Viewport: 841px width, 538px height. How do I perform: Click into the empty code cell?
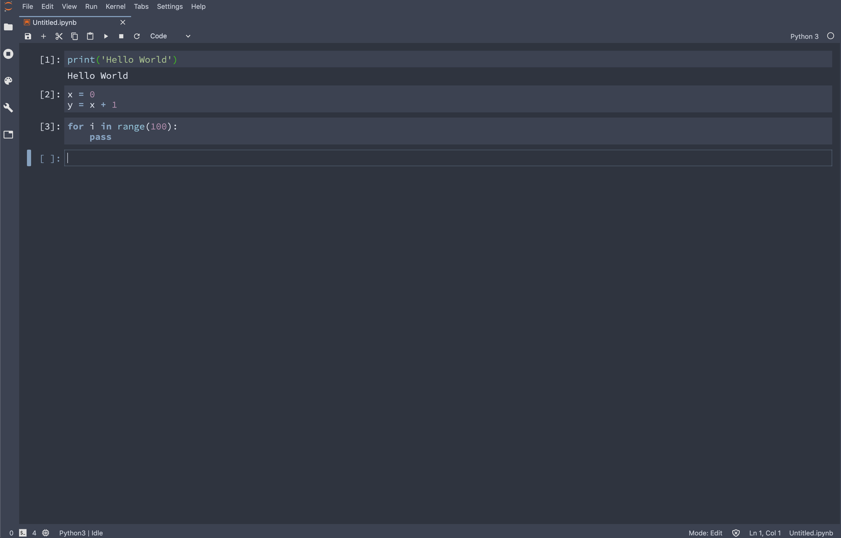pos(447,158)
